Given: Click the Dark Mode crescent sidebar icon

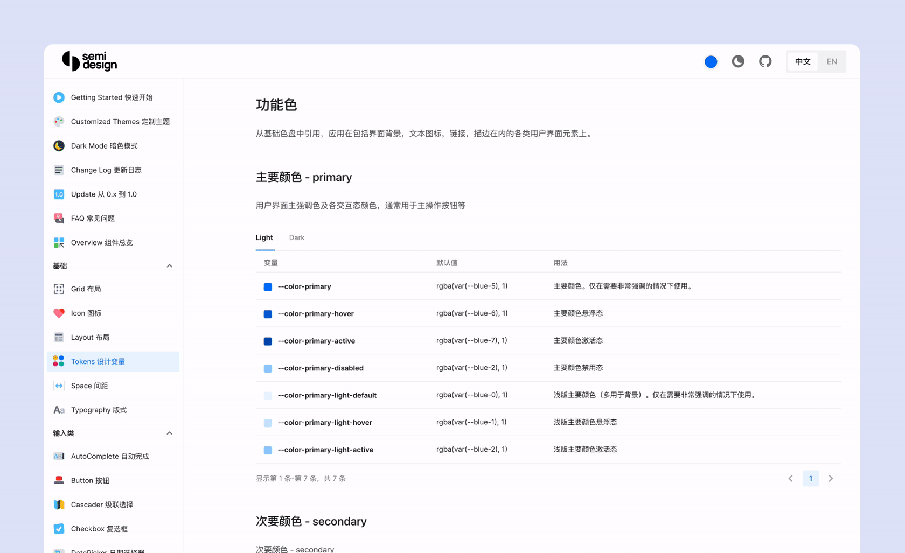Looking at the screenshot, I should [x=59, y=146].
